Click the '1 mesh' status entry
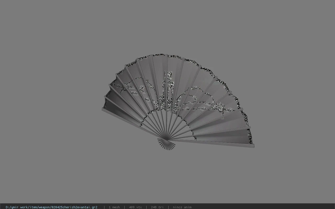Screen dimensions: 335x209 coord(114,207)
